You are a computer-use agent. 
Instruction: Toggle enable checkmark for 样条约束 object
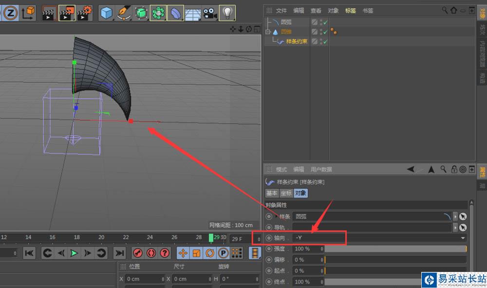click(325, 41)
